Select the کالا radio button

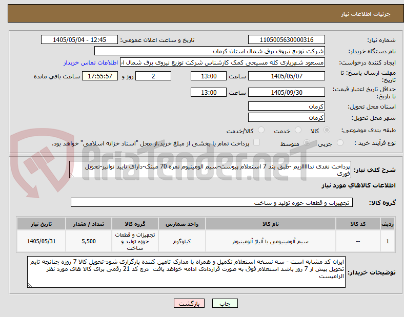[327, 130]
